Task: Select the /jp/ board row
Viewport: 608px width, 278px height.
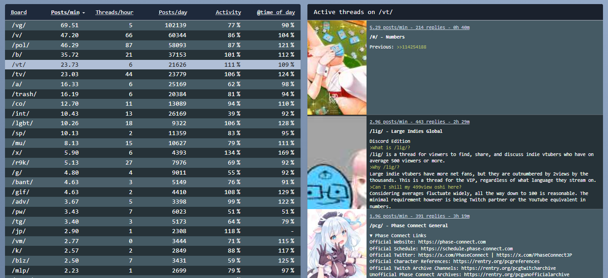Action: pos(153,231)
